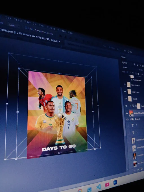144x192 pixels.
Task: Hide the selected #hole gradient layer
Action: coord(127,114)
